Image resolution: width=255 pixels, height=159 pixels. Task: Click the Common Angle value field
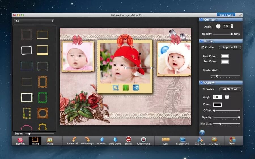pyautogui.click(x=226, y=26)
